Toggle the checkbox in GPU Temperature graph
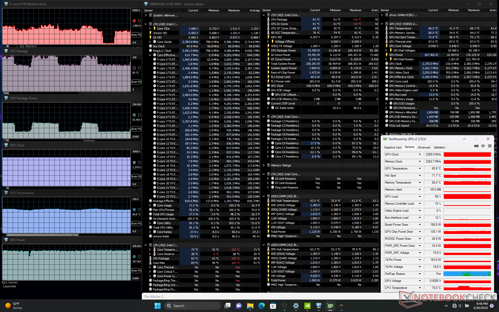This screenshot has height=312, width=499. (x=139, y=210)
